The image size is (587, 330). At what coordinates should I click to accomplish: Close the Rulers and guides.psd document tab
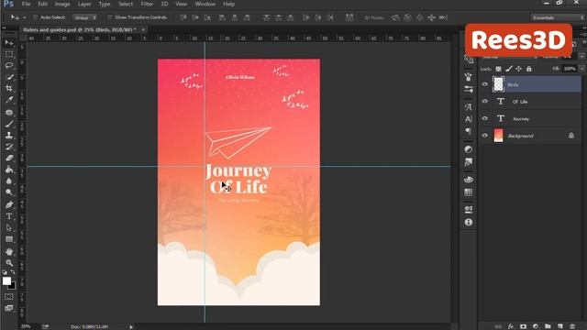coord(143,29)
